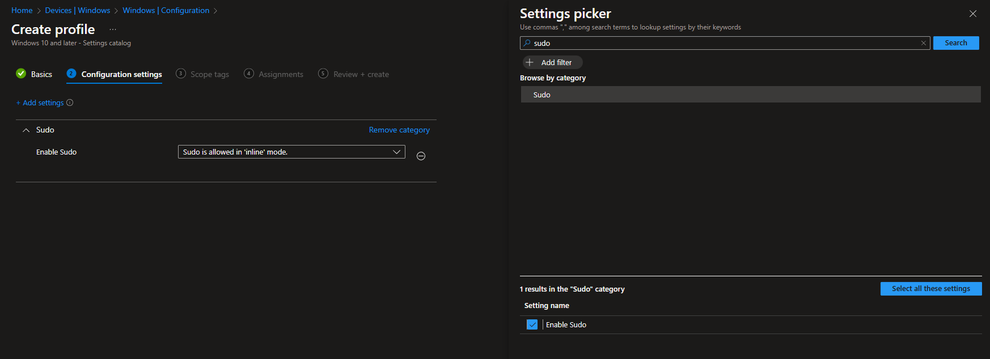Click the ellipsis next to Create profile
Image resolution: width=990 pixels, height=359 pixels.
tap(113, 29)
